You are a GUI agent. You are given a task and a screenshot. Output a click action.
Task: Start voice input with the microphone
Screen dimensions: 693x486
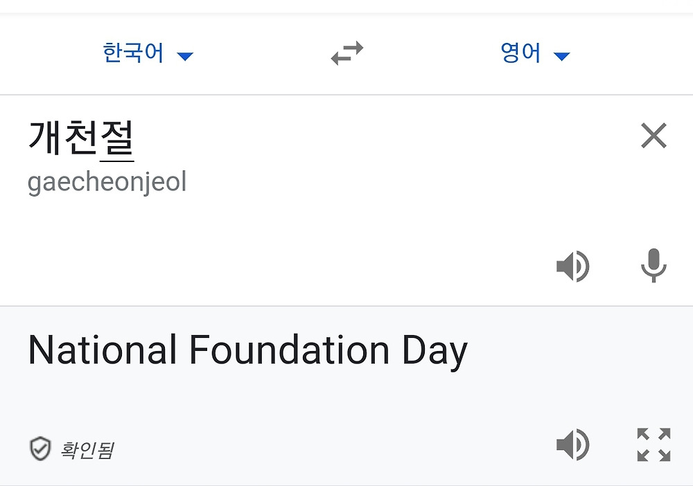653,266
